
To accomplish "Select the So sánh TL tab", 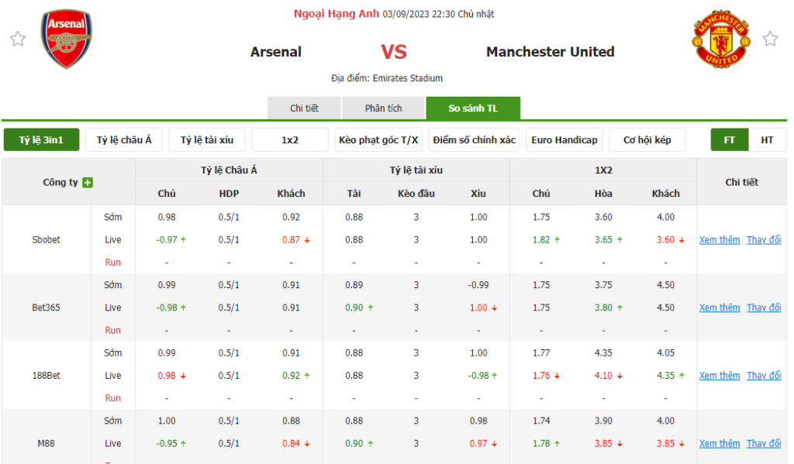I will tap(473, 108).
